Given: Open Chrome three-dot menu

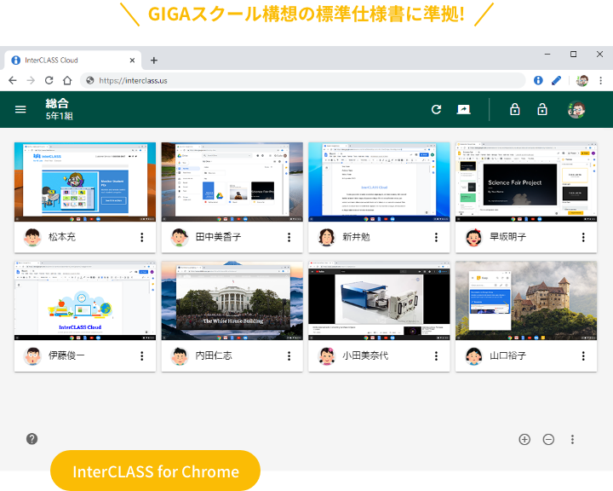Looking at the screenshot, I should (x=600, y=80).
